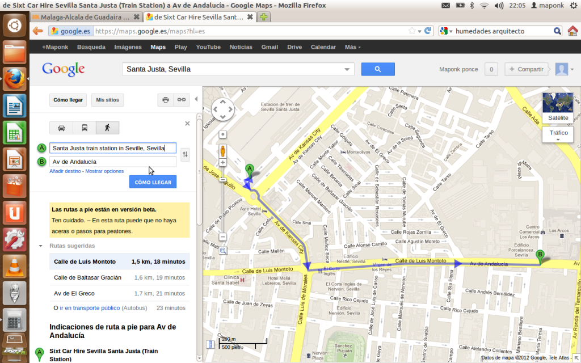Collapse Rutas sugeridas section
Viewport: 581px width, 363px height.
pyautogui.click(x=40, y=246)
